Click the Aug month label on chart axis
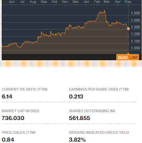Viewport: 142px width, 143px height. coord(33,2)
